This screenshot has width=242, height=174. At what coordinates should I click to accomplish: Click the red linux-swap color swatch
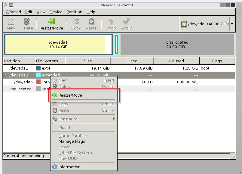pos(38,82)
